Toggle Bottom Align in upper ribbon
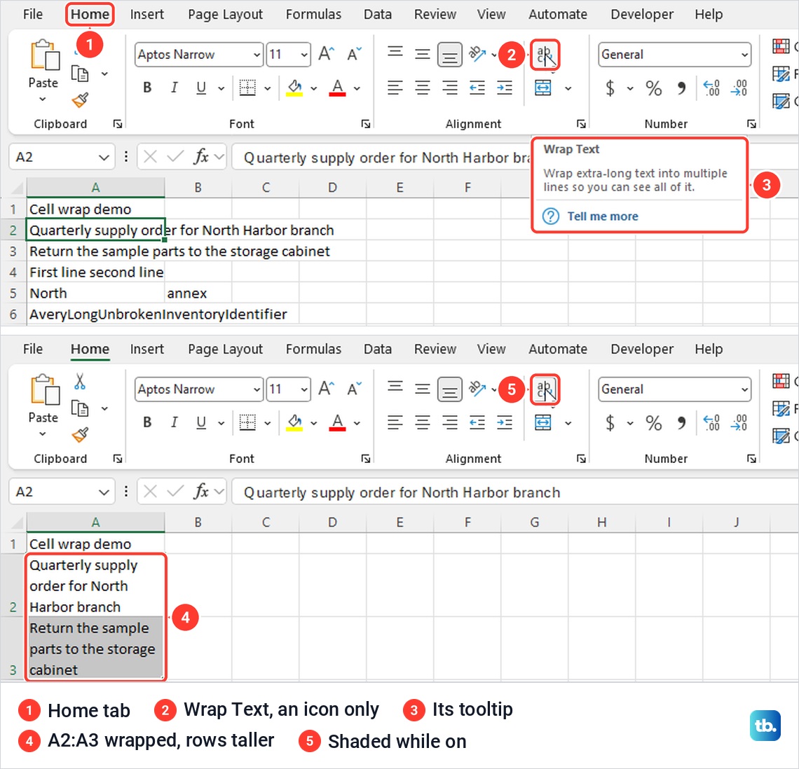 pyautogui.click(x=449, y=55)
